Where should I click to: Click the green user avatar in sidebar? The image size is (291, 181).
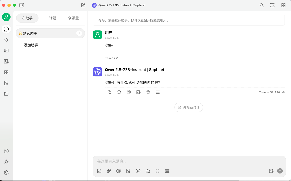tap(6, 17)
